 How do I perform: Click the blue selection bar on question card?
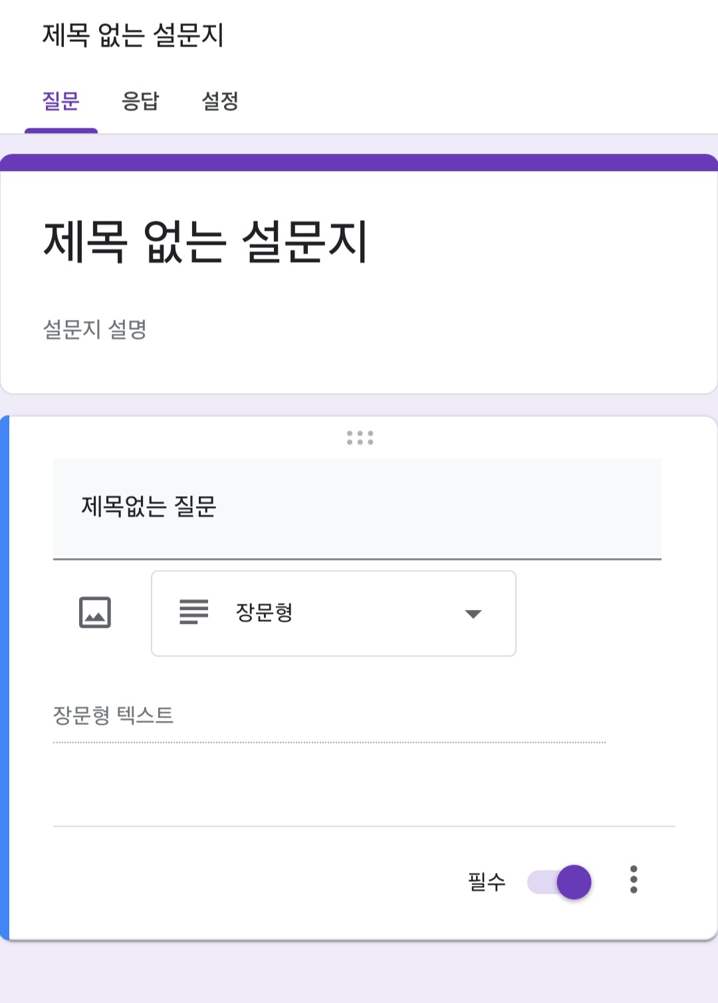point(5,678)
